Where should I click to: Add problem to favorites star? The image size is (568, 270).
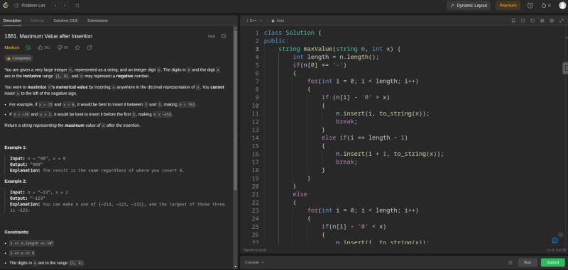(x=77, y=47)
